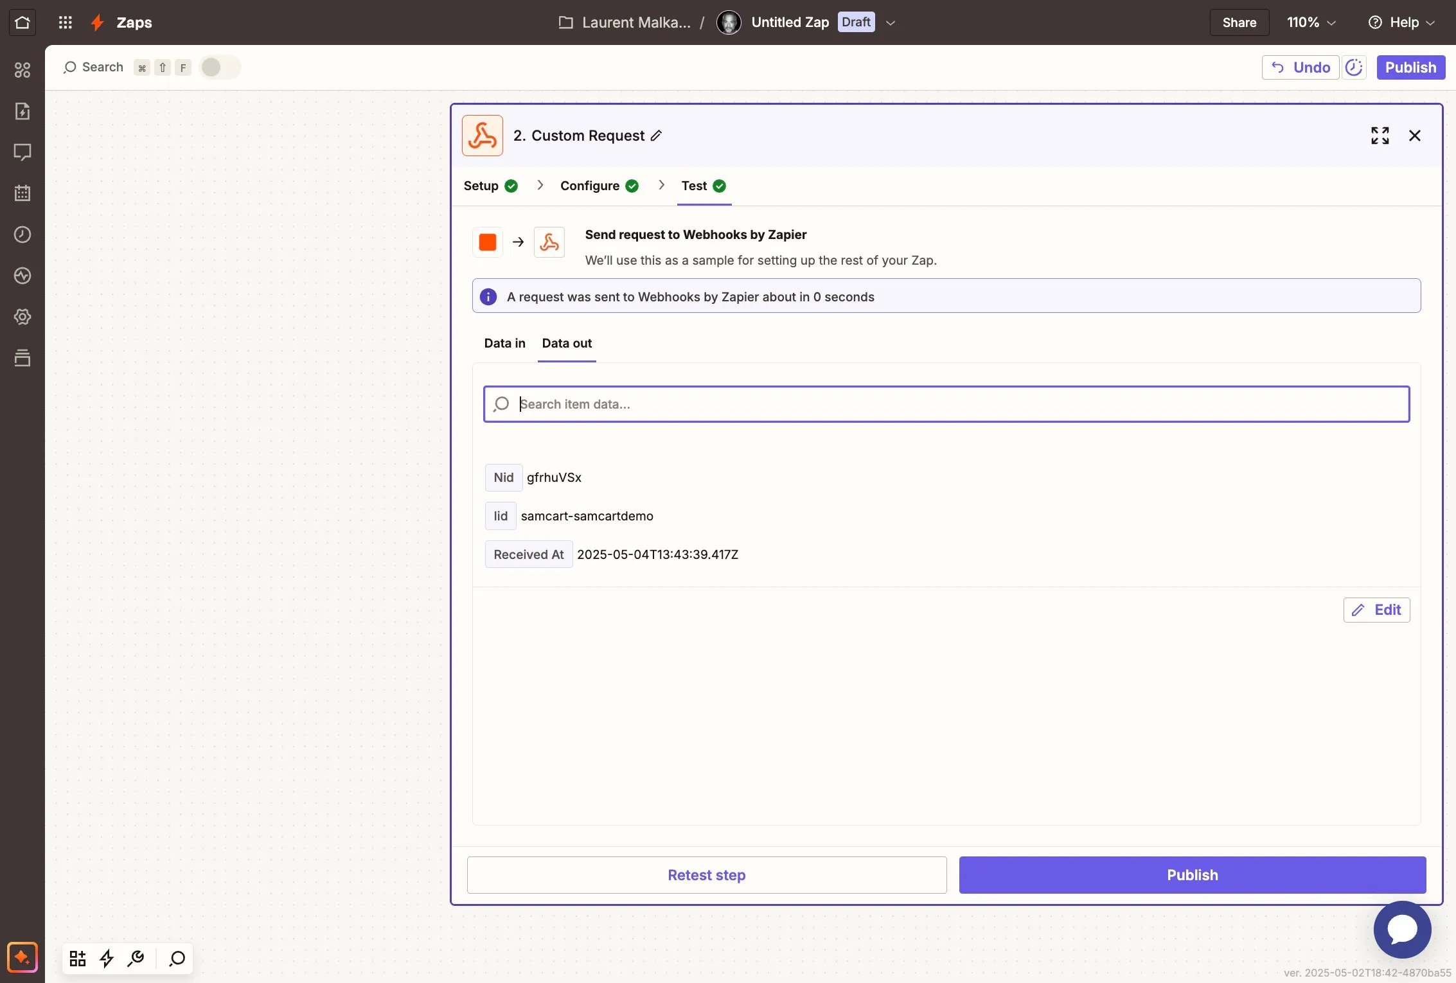Select the gfrhuVSx value
This screenshot has width=1456, height=983.
coord(554,477)
